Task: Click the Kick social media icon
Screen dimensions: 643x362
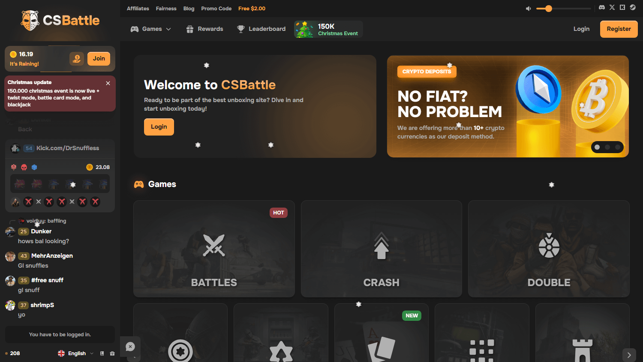Action: tap(622, 7)
